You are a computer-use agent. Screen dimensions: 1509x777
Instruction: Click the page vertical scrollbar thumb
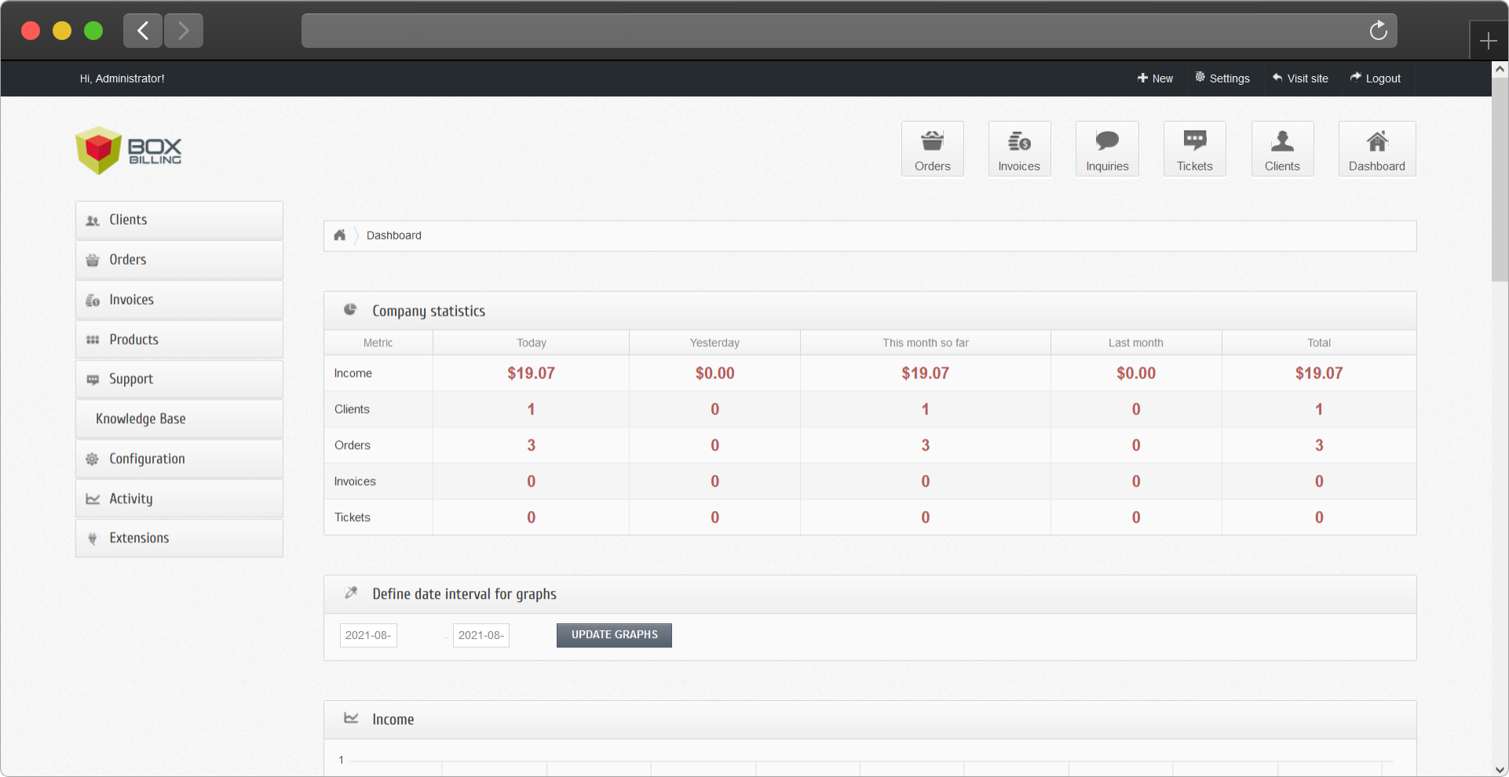click(x=1500, y=179)
